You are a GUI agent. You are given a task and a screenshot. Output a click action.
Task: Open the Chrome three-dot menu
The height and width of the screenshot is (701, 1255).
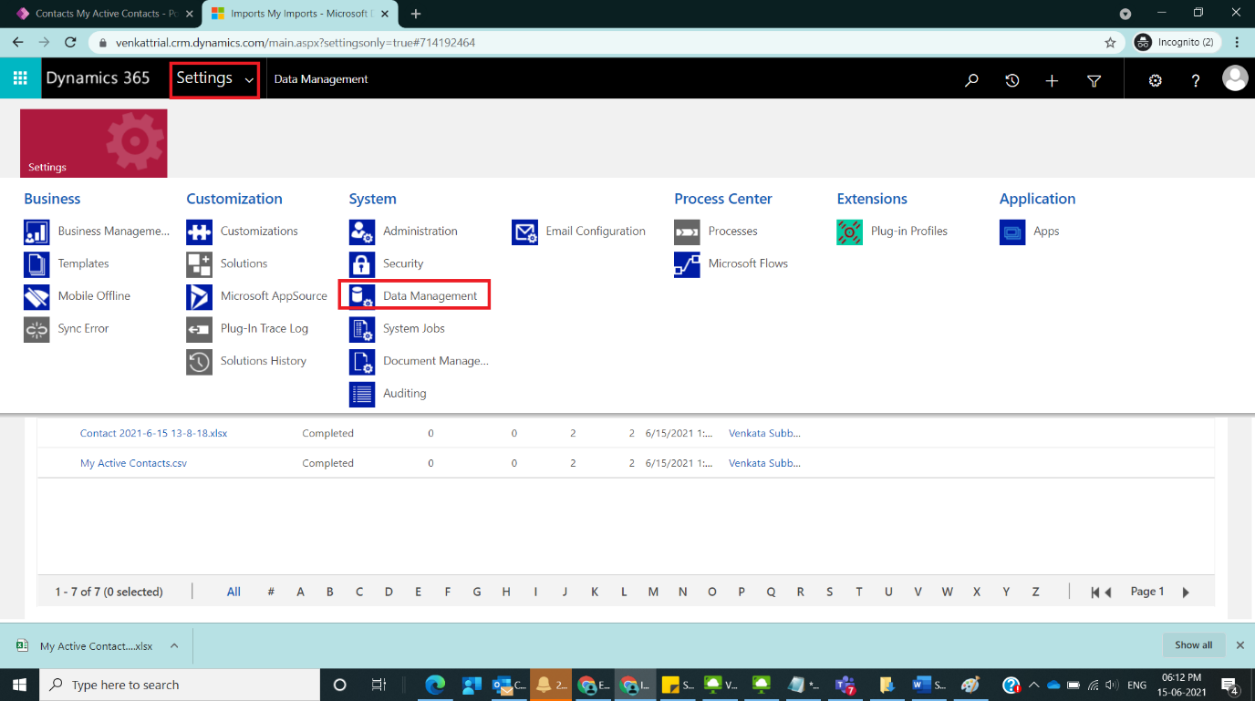point(1236,42)
